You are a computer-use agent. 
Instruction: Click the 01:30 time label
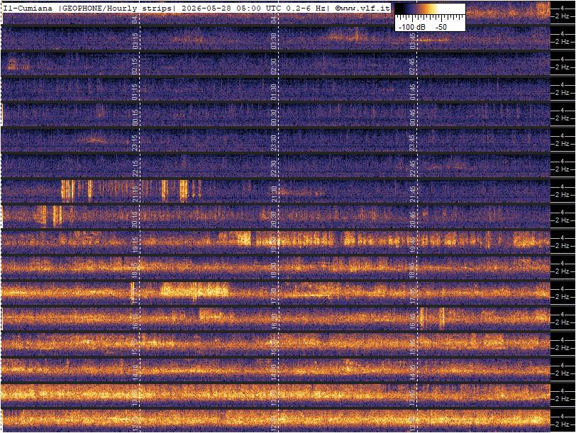tap(273, 91)
